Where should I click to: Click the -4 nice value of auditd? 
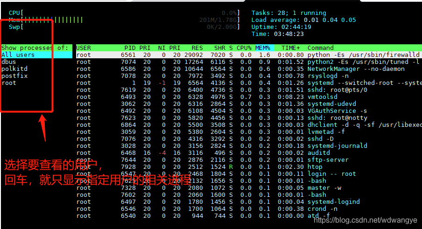pos(162,153)
